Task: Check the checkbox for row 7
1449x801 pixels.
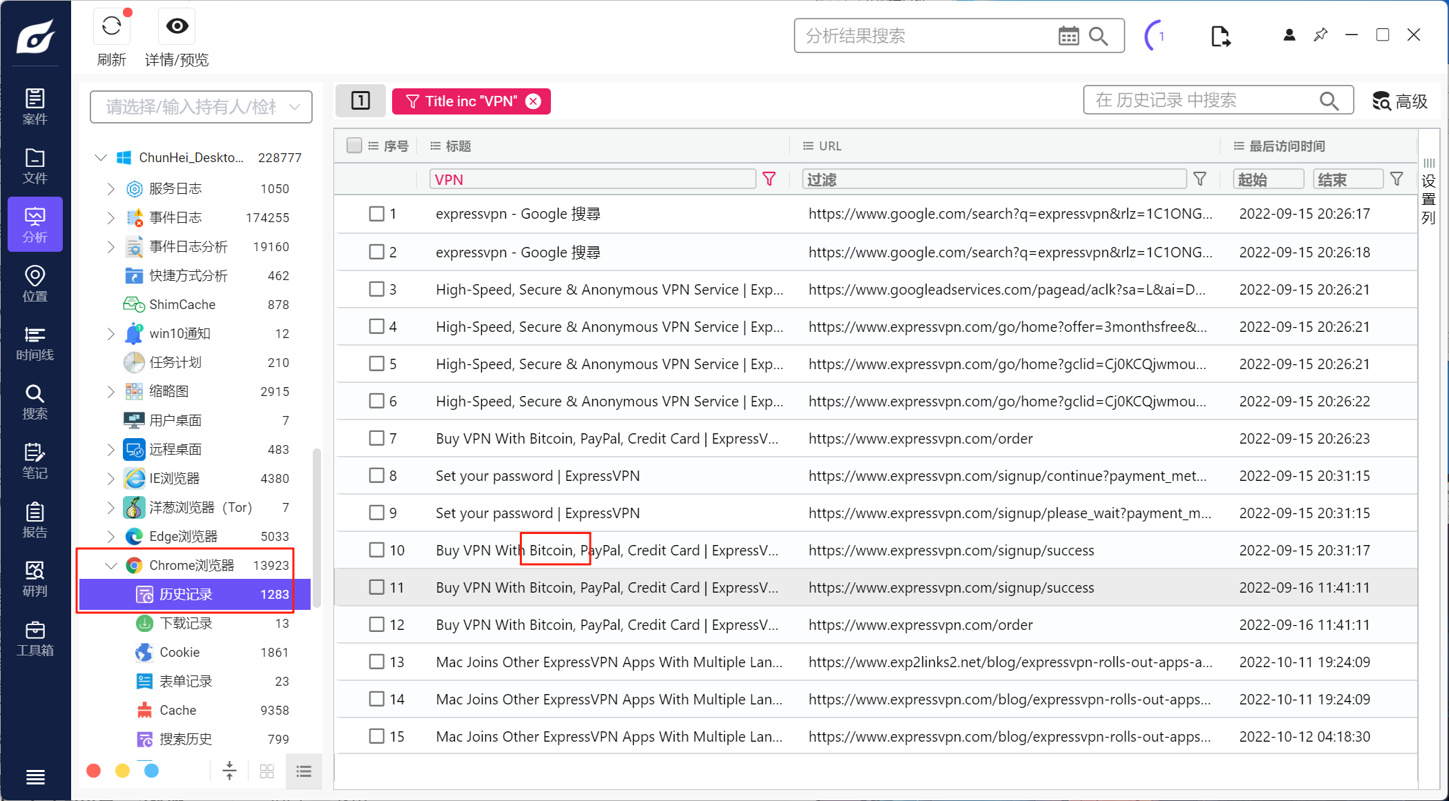Action: [376, 438]
